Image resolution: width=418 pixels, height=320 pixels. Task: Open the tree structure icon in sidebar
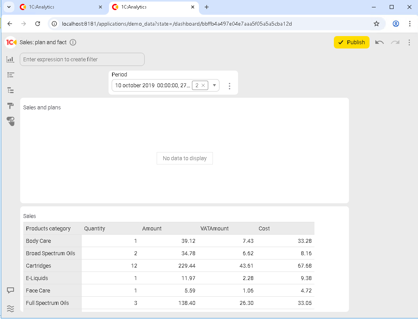point(10,90)
